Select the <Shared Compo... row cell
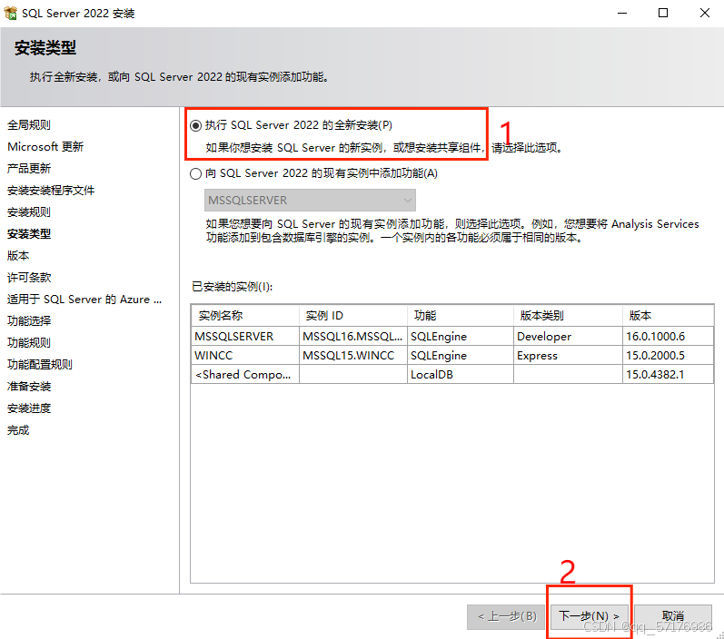 point(245,374)
